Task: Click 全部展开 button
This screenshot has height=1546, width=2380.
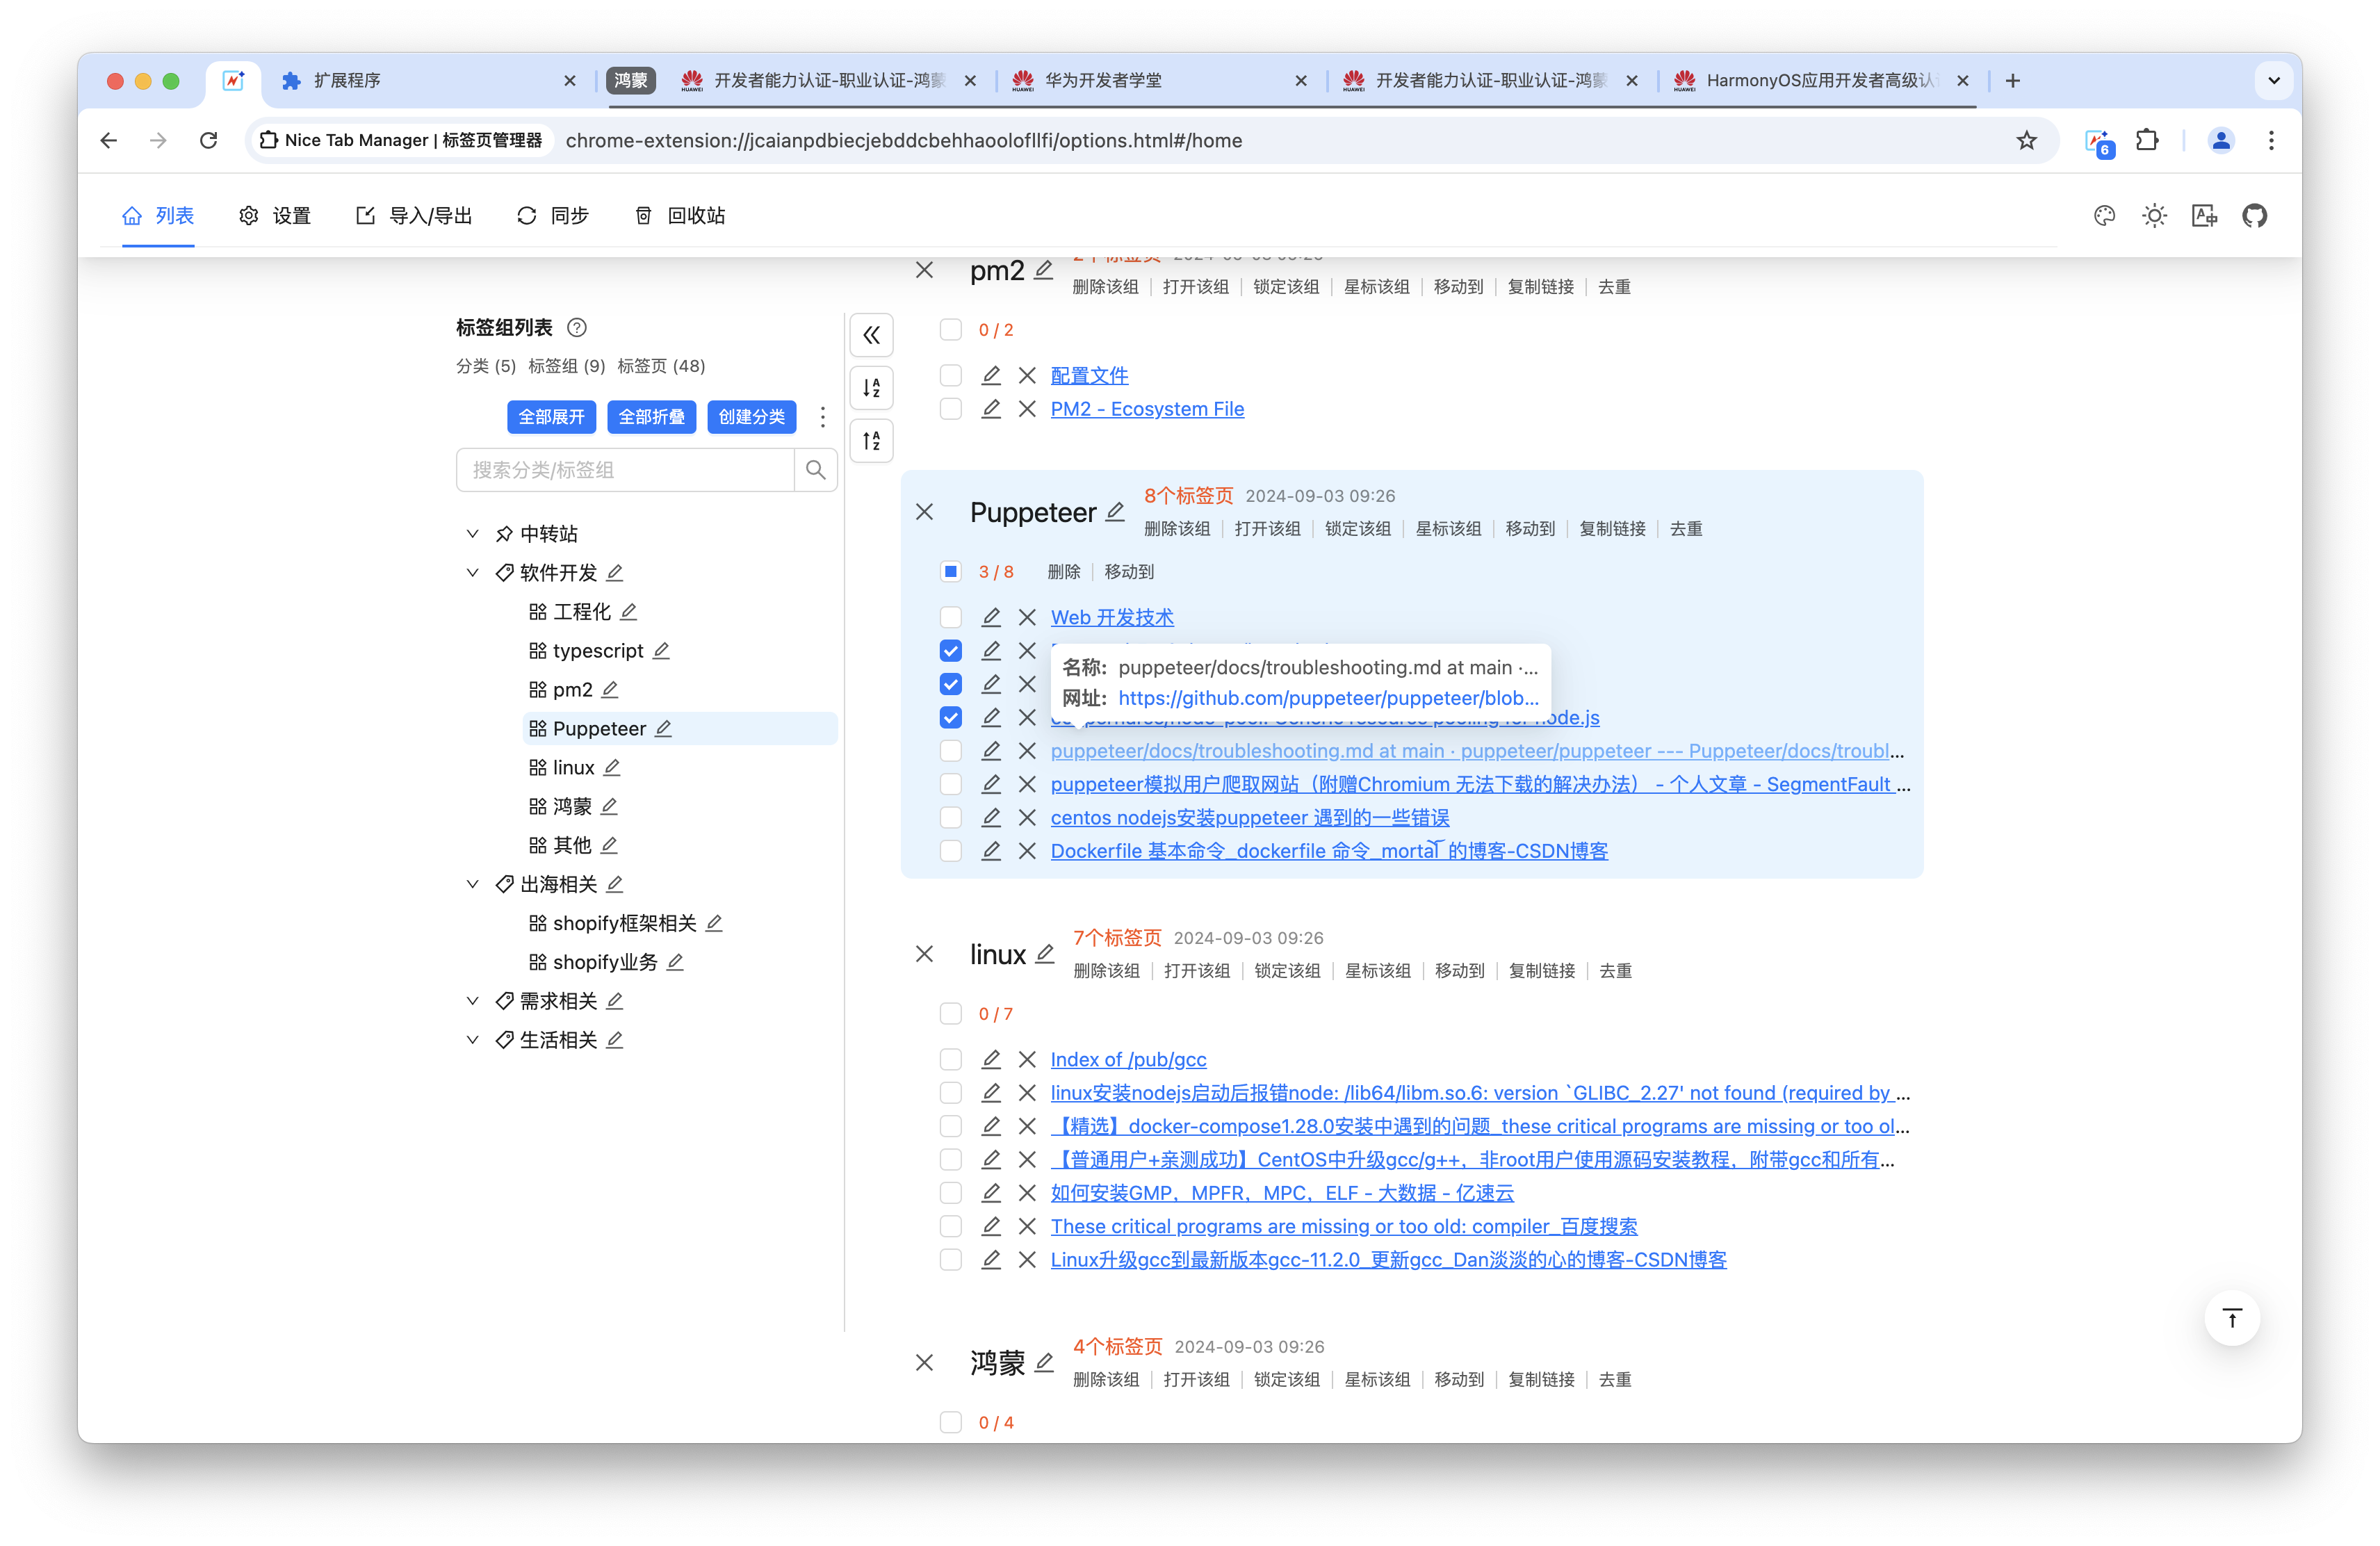Action: tap(551, 417)
